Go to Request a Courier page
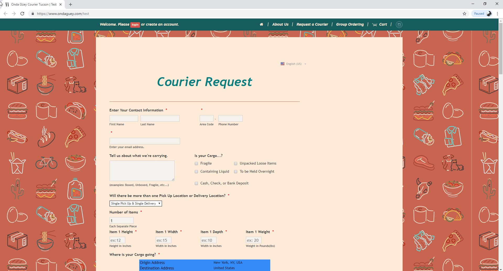 312,24
